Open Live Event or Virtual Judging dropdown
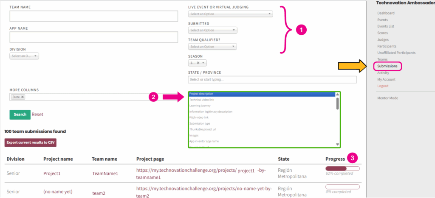This screenshot has width=435, height=198. point(230,14)
